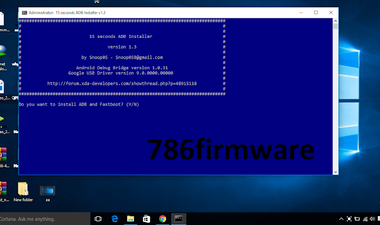Screen dimensions: 380x225
Task: Launch Google Chrome from the taskbar
Action: click(x=163, y=219)
